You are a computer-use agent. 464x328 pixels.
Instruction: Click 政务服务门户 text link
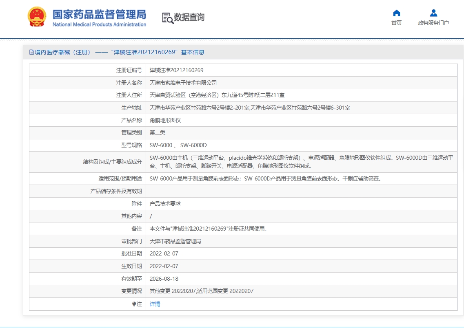click(433, 23)
